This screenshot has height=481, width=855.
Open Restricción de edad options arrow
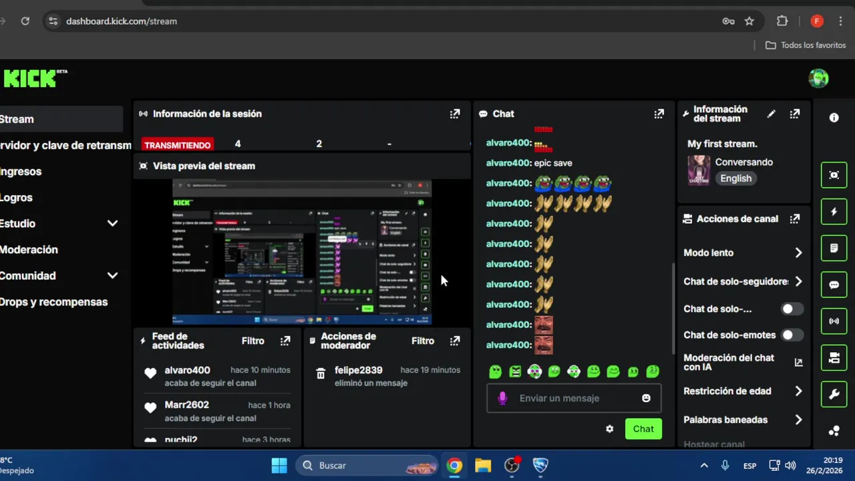pos(798,391)
